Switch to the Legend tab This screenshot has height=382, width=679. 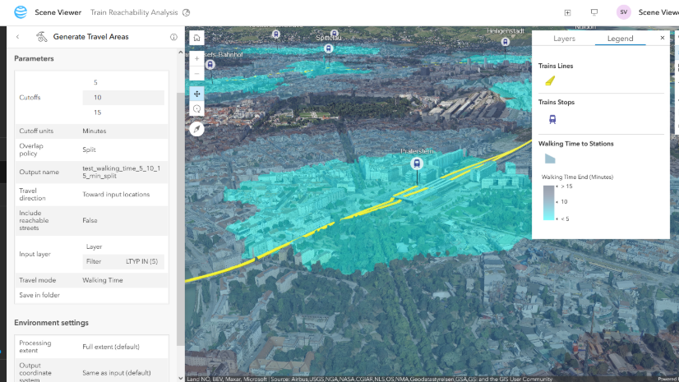pyautogui.click(x=620, y=39)
